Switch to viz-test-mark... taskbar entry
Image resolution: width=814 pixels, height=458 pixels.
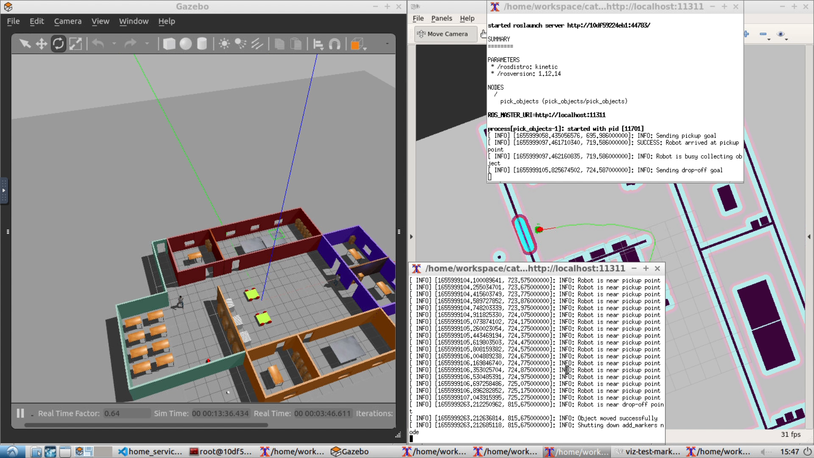(x=648, y=452)
